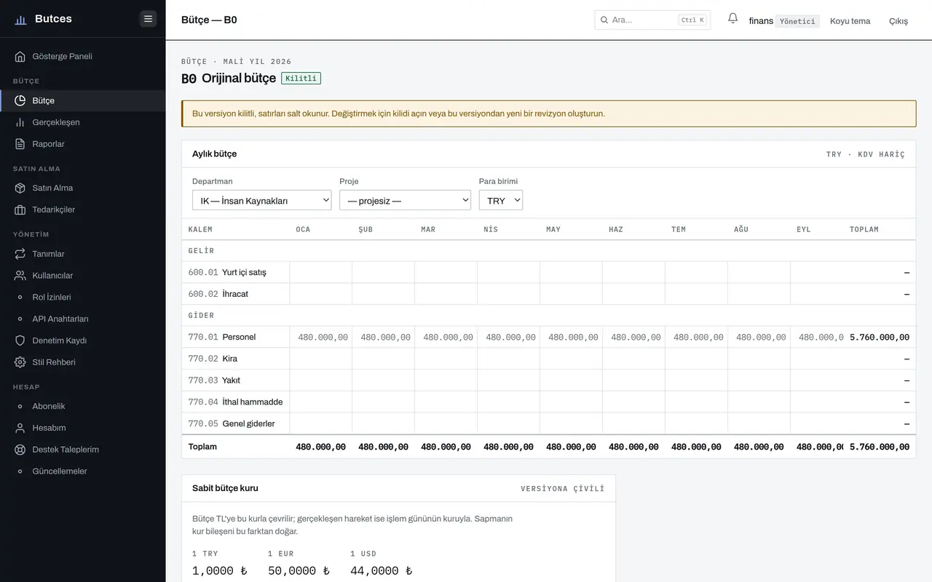Screen dimensions: 932x582
Task: Click the Kilitli status badge
Action: click(301, 78)
